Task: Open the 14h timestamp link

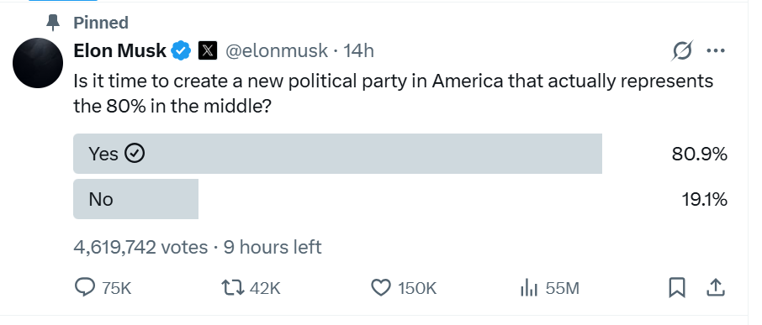Action: [358, 50]
